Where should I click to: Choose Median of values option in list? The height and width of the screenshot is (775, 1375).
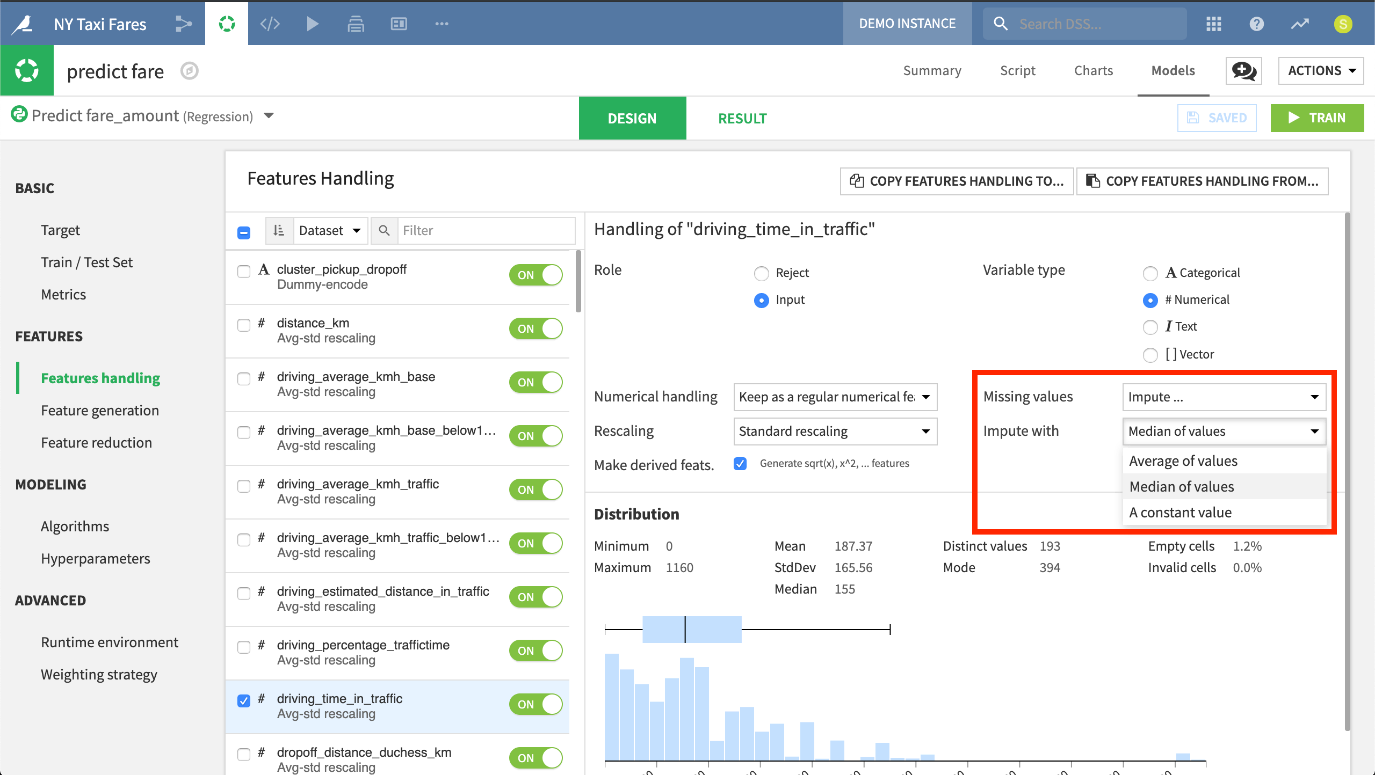(x=1225, y=486)
